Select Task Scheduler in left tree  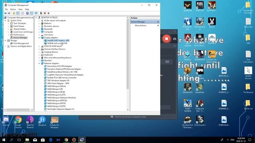click(20, 23)
